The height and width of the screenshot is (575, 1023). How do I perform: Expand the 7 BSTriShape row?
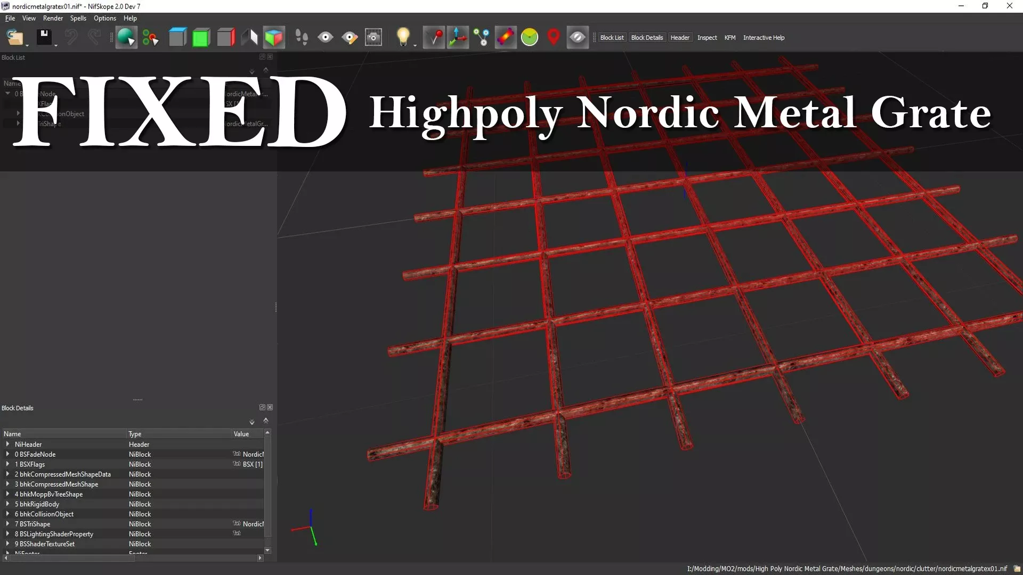(7, 524)
